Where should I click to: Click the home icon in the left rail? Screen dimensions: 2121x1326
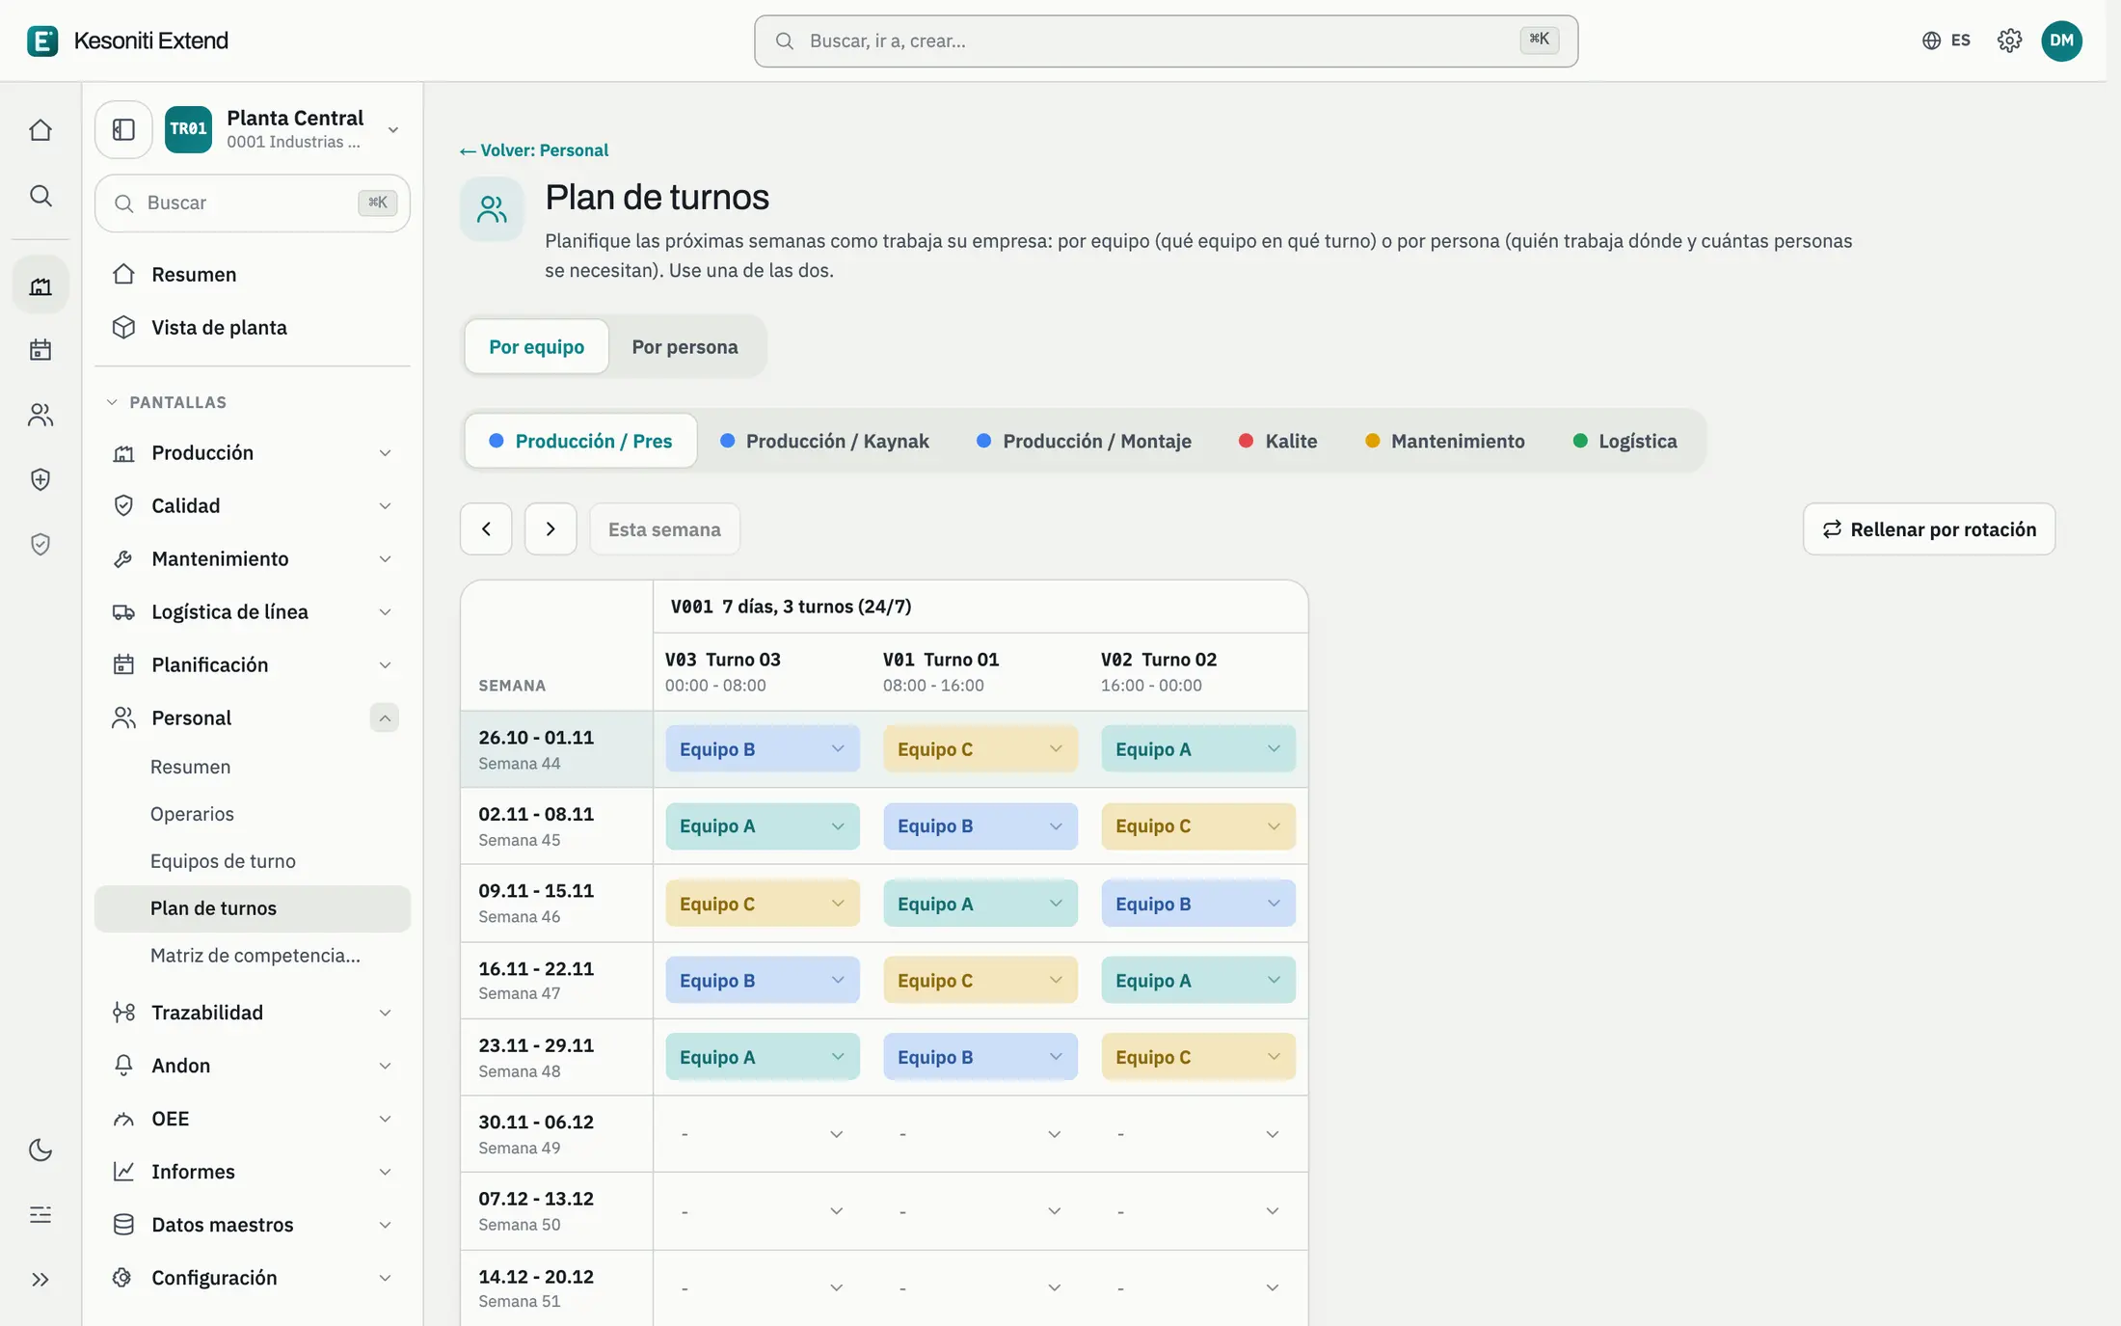click(x=40, y=130)
